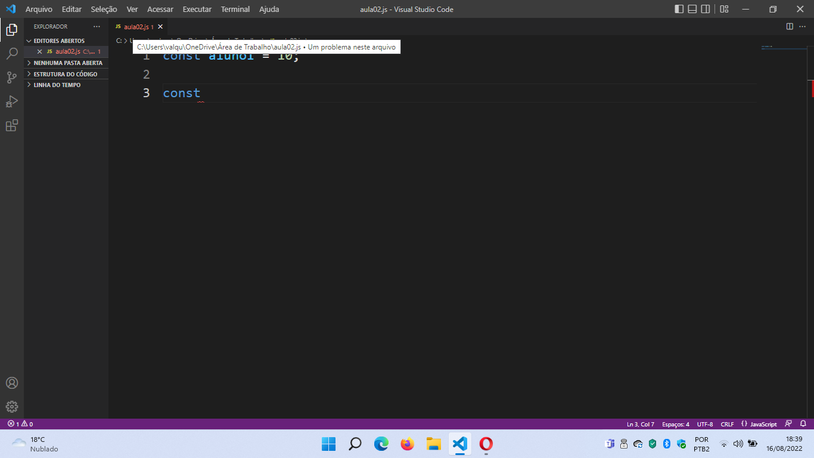Open the Executar menu
The height and width of the screenshot is (458, 814).
pos(197,9)
